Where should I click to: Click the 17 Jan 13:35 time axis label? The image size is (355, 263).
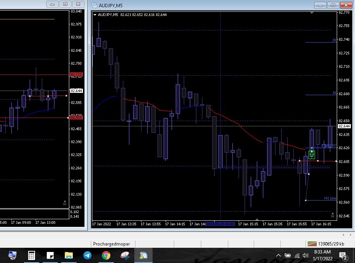[x=126, y=224]
